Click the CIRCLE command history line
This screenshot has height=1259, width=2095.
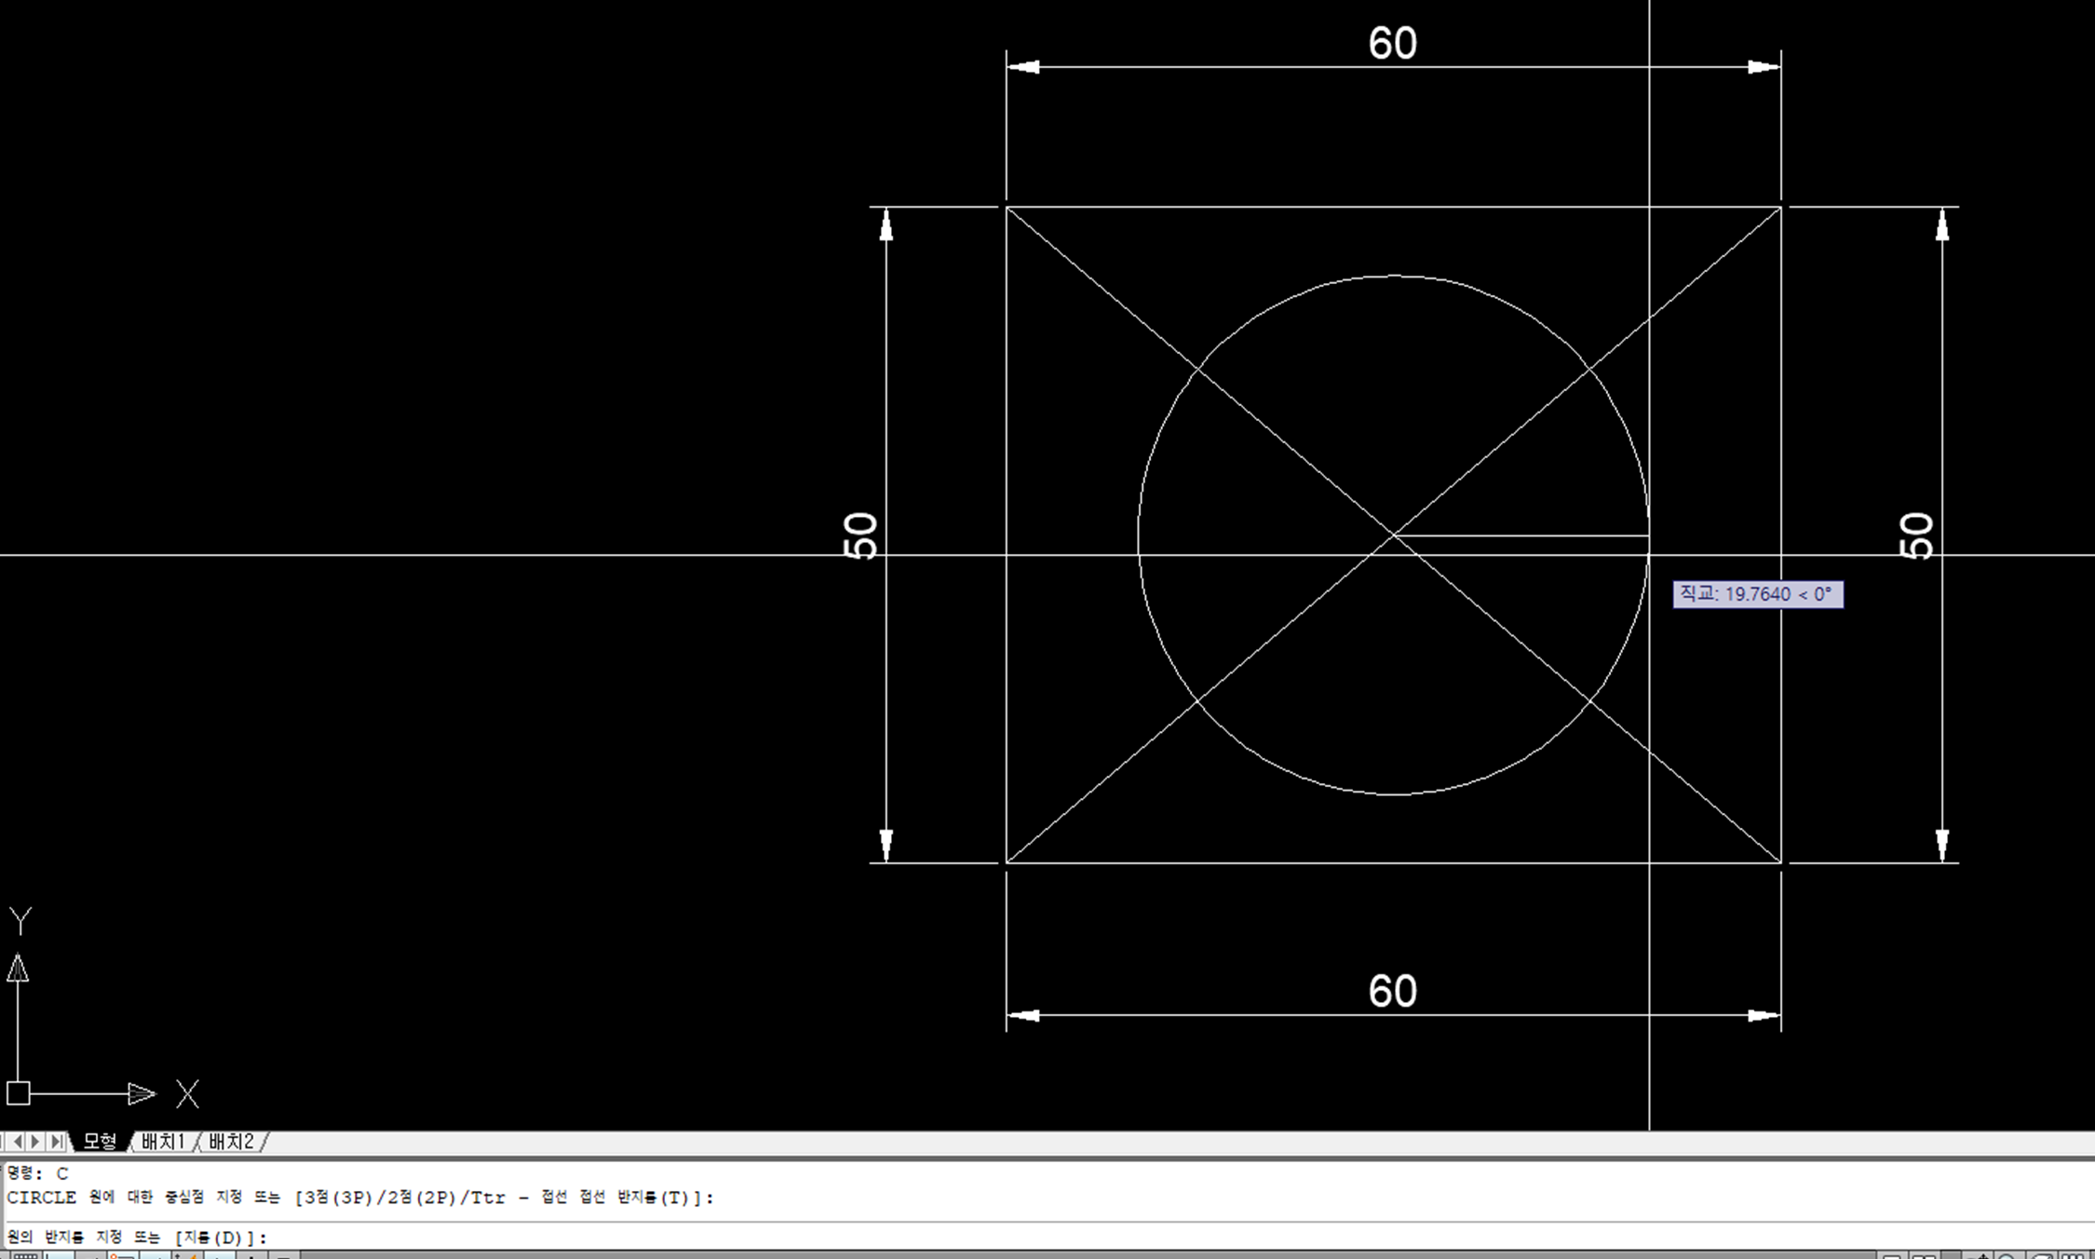click(x=359, y=1198)
